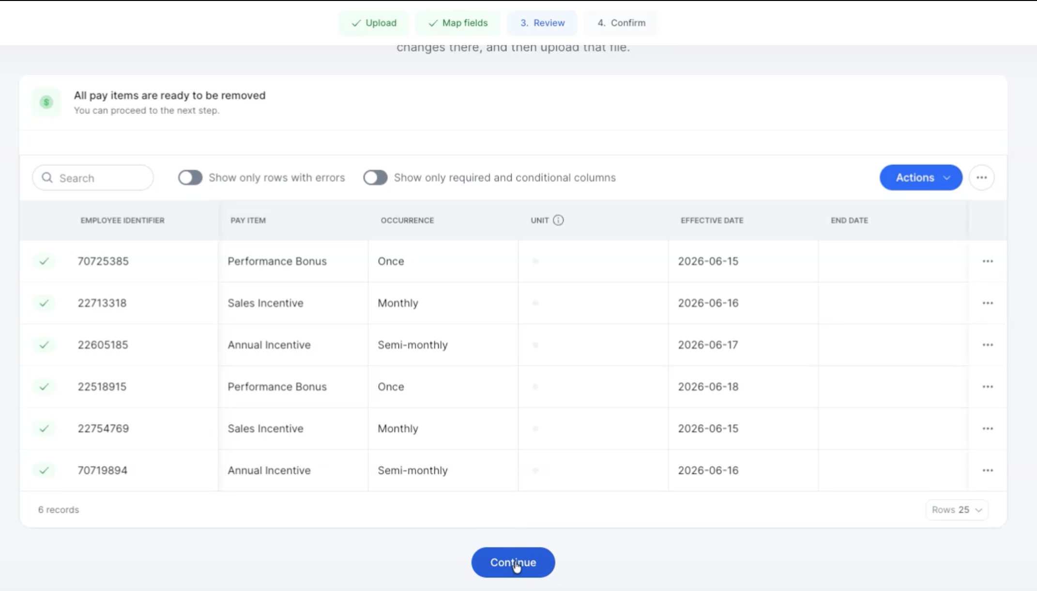
Task: Click the green check for employee 22713318
Action: pos(44,303)
